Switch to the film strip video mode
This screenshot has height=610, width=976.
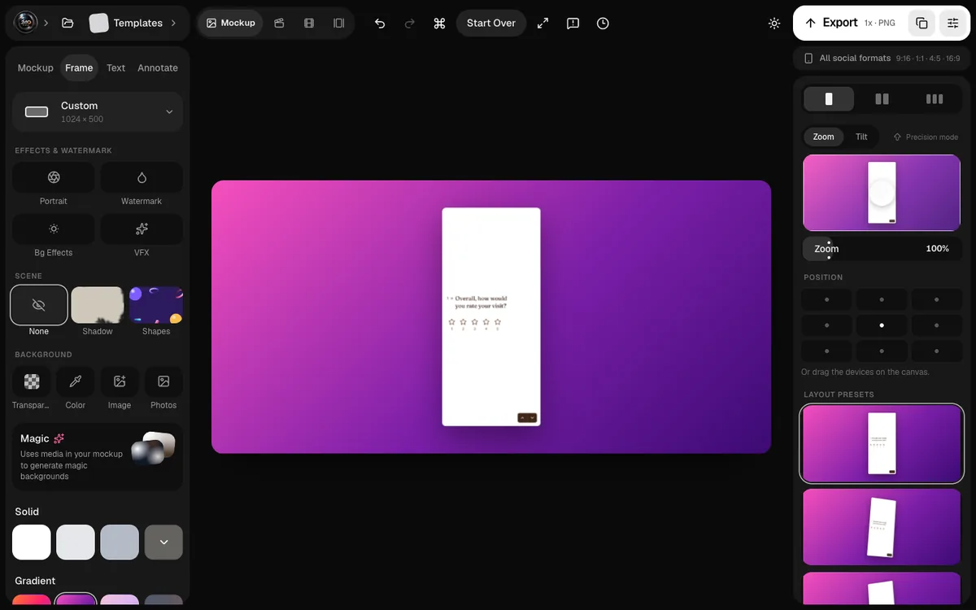coord(309,23)
